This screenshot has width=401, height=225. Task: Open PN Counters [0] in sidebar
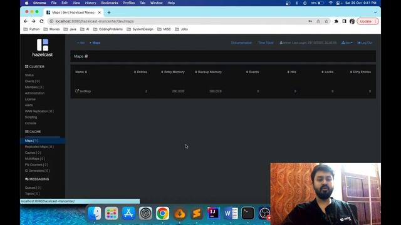click(36, 164)
